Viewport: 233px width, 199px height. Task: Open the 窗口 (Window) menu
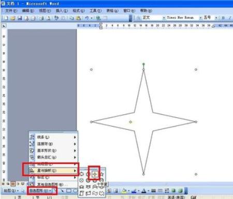pyautogui.click(x=129, y=11)
